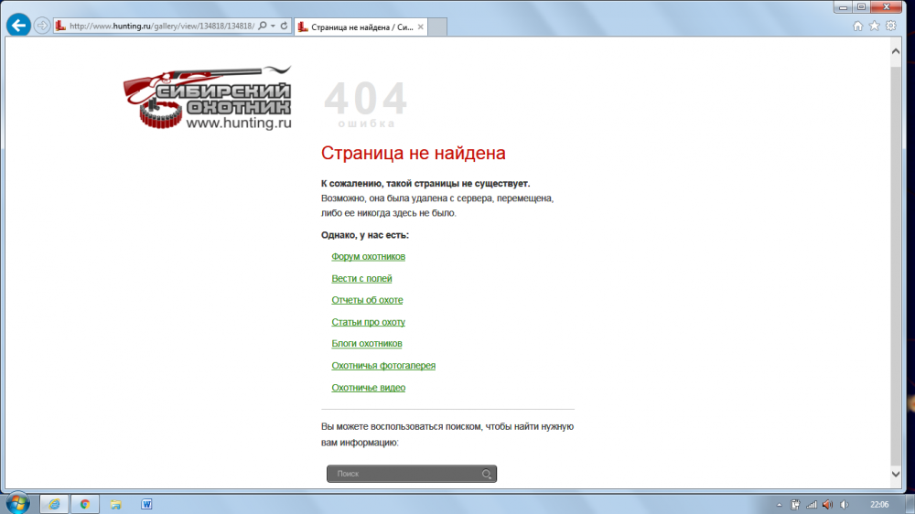The height and width of the screenshot is (514, 915).
Task: Open the Home page icon
Action: tap(857, 27)
